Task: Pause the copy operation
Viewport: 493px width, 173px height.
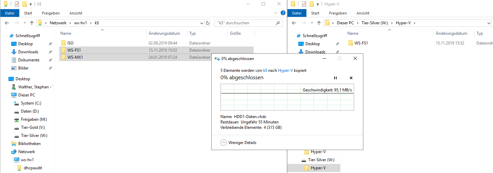Action: [x=335, y=78]
